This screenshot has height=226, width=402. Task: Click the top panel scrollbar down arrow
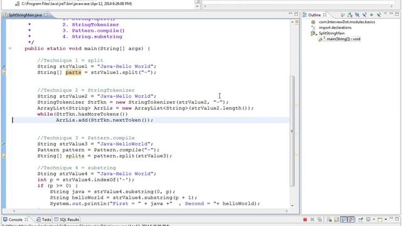(197, 6)
